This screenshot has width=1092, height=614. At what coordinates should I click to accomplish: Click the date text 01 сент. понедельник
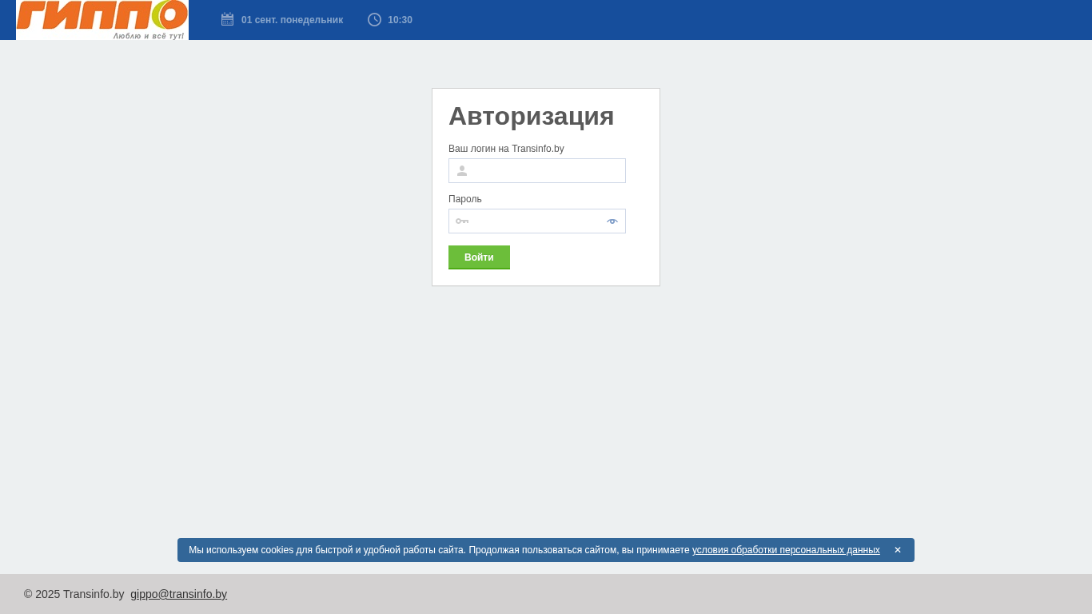point(292,20)
